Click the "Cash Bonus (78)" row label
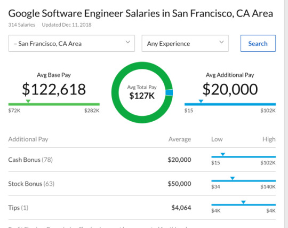The image size is (288, 228). pyautogui.click(x=30, y=160)
